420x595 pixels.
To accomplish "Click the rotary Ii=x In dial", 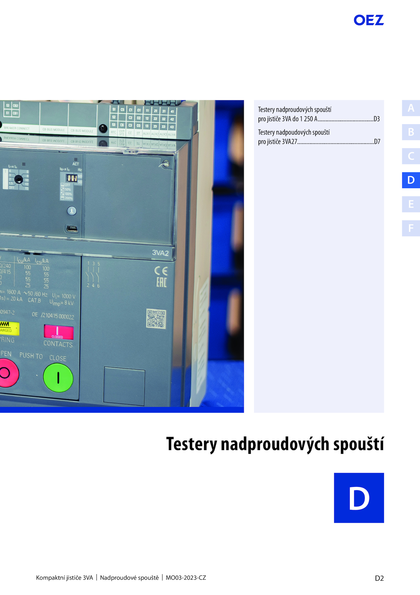I will click(x=18, y=179).
